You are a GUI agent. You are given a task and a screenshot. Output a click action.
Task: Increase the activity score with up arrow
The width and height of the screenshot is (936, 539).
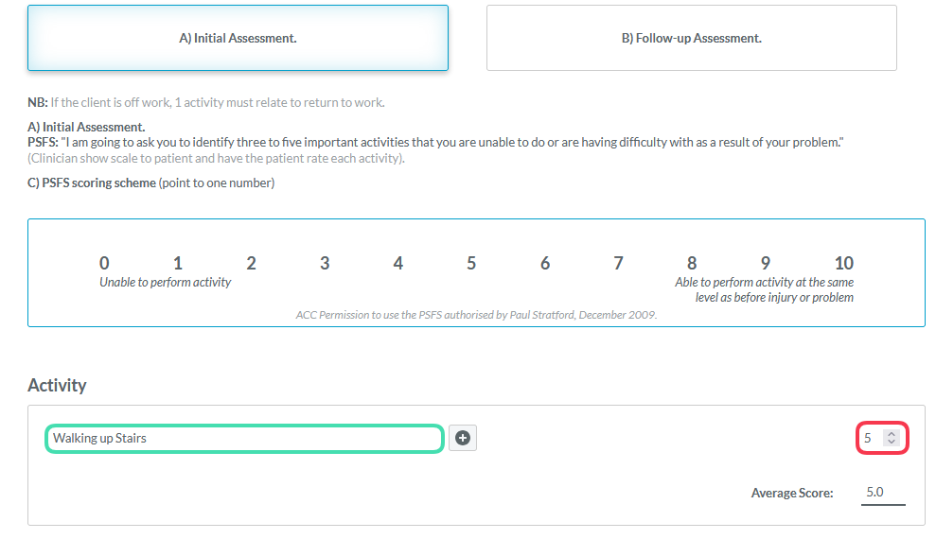point(892,434)
